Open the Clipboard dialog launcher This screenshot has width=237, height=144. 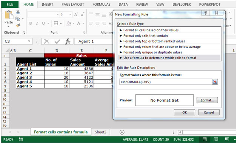pyautogui.click(x=24, y=32)
